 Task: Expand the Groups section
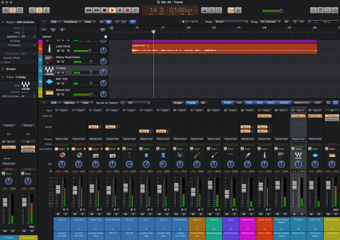point(3,69)
